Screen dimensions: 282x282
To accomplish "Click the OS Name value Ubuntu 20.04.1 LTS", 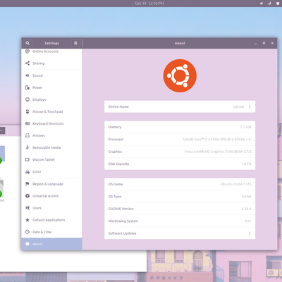I will click(236, 184).
